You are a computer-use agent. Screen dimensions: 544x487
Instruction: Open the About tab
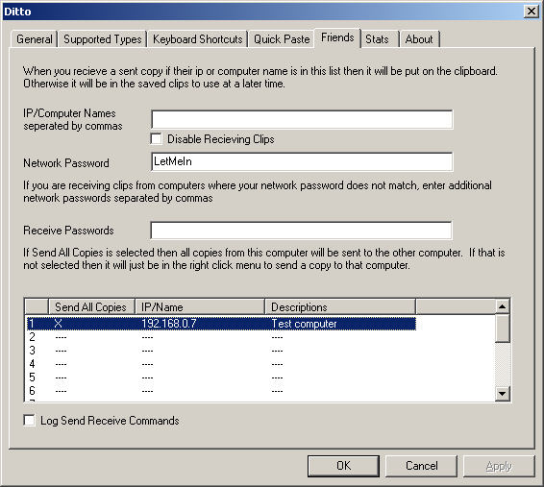coord(419,38)
